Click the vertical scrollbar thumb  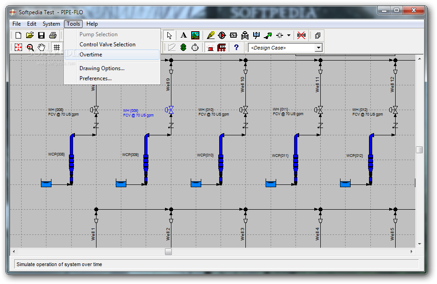[420, 150]
